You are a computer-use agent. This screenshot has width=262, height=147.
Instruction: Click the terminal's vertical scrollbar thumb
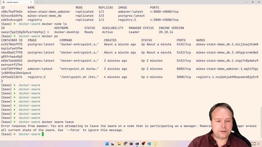261,122
